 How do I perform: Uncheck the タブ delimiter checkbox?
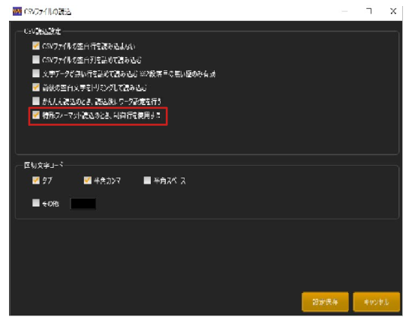[36, 181]
